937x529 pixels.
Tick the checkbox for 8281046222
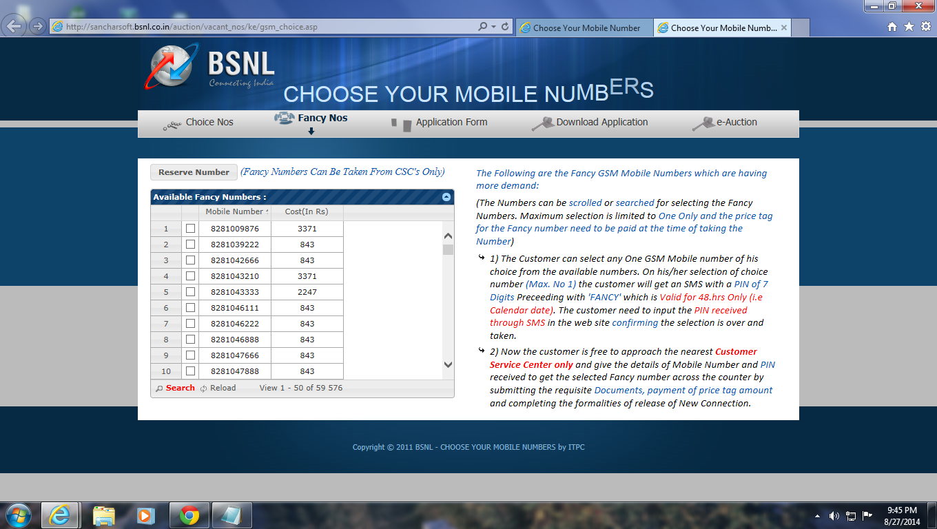coord(190,324)
